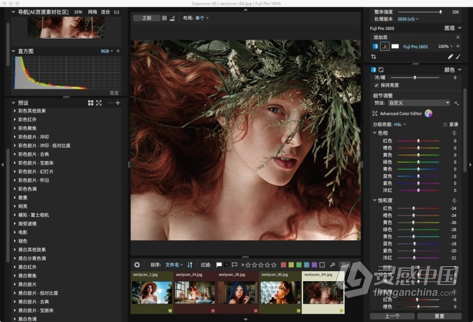Filter by green color label

pyautogui.click(x=298, y=265)
